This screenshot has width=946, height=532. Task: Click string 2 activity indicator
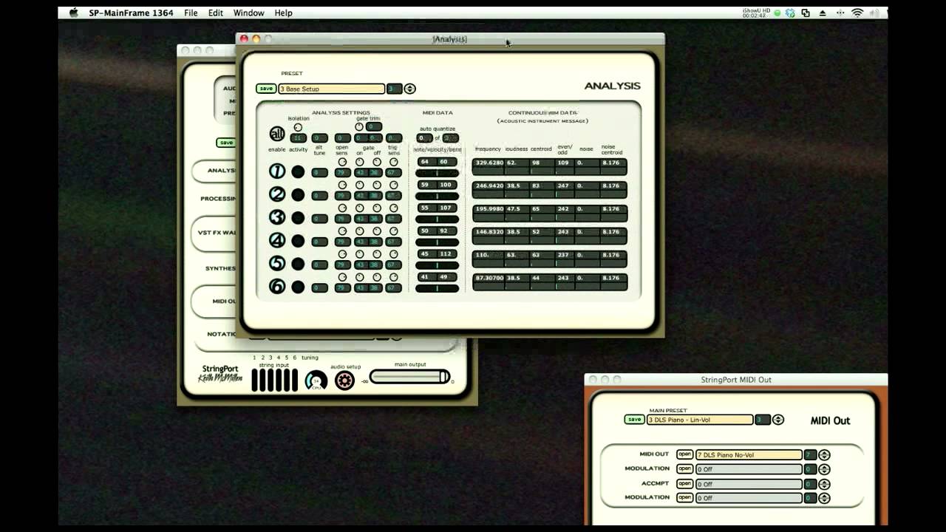coord(298,194)
